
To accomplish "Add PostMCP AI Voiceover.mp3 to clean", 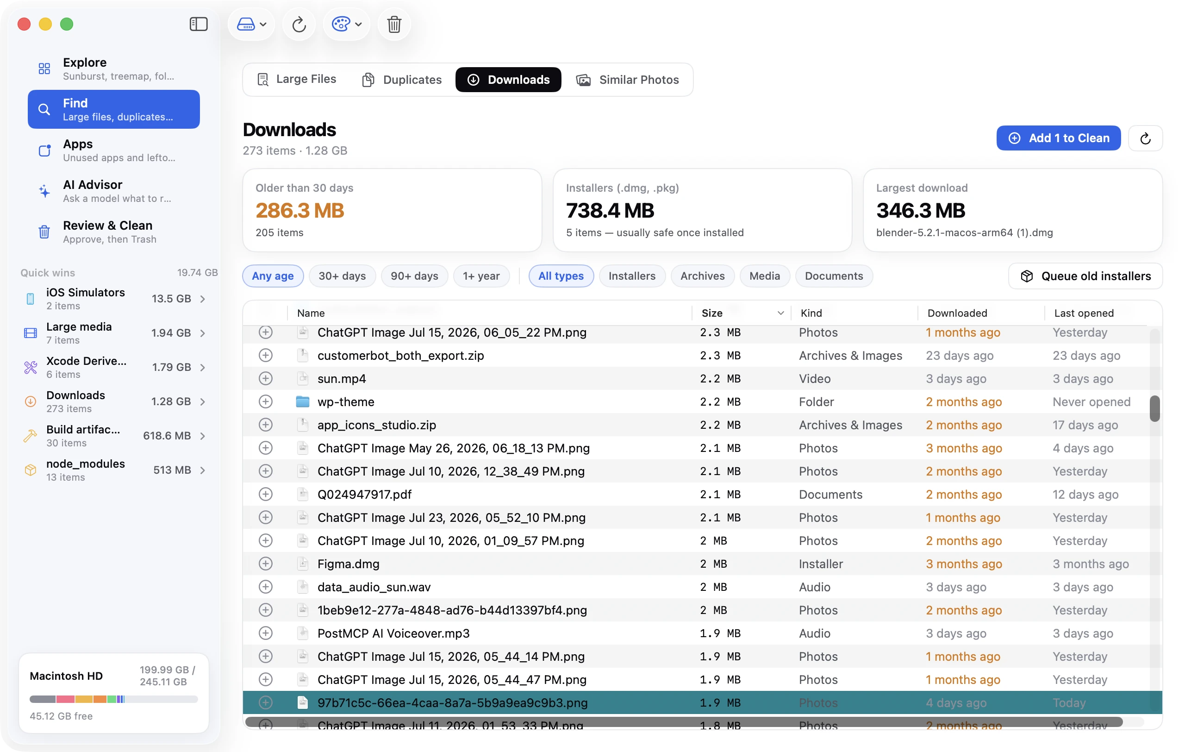I will pos(265,633).
